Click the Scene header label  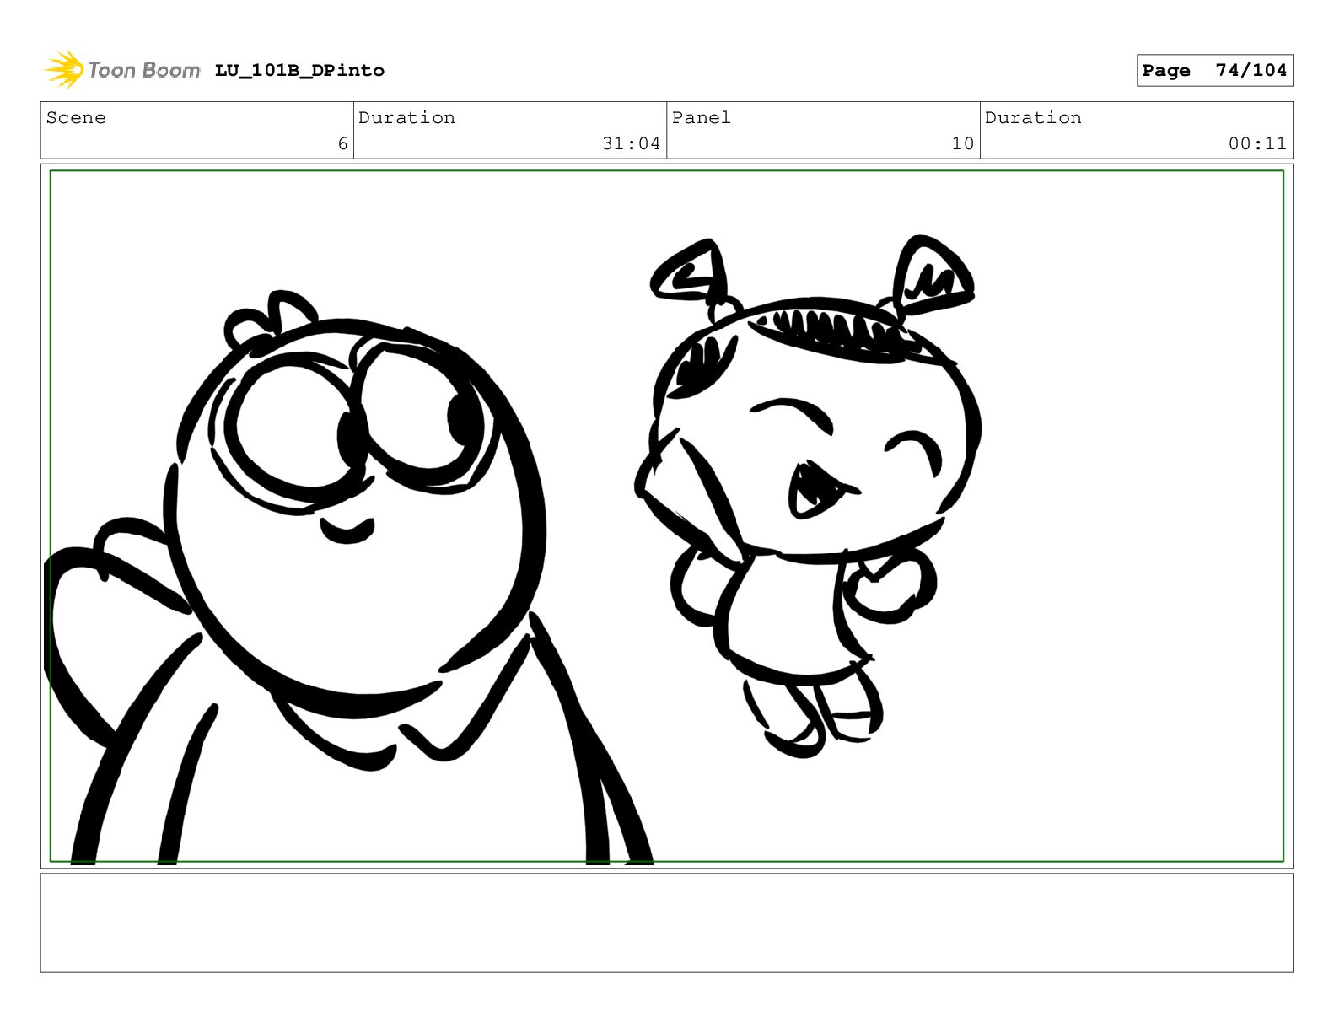point(76,118)
